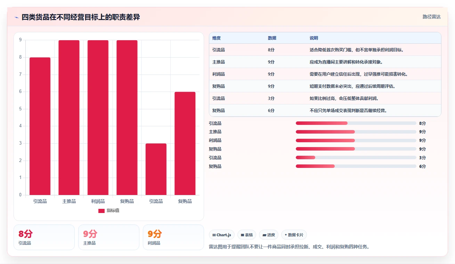Select the 维度 column header

pos(217,38)
